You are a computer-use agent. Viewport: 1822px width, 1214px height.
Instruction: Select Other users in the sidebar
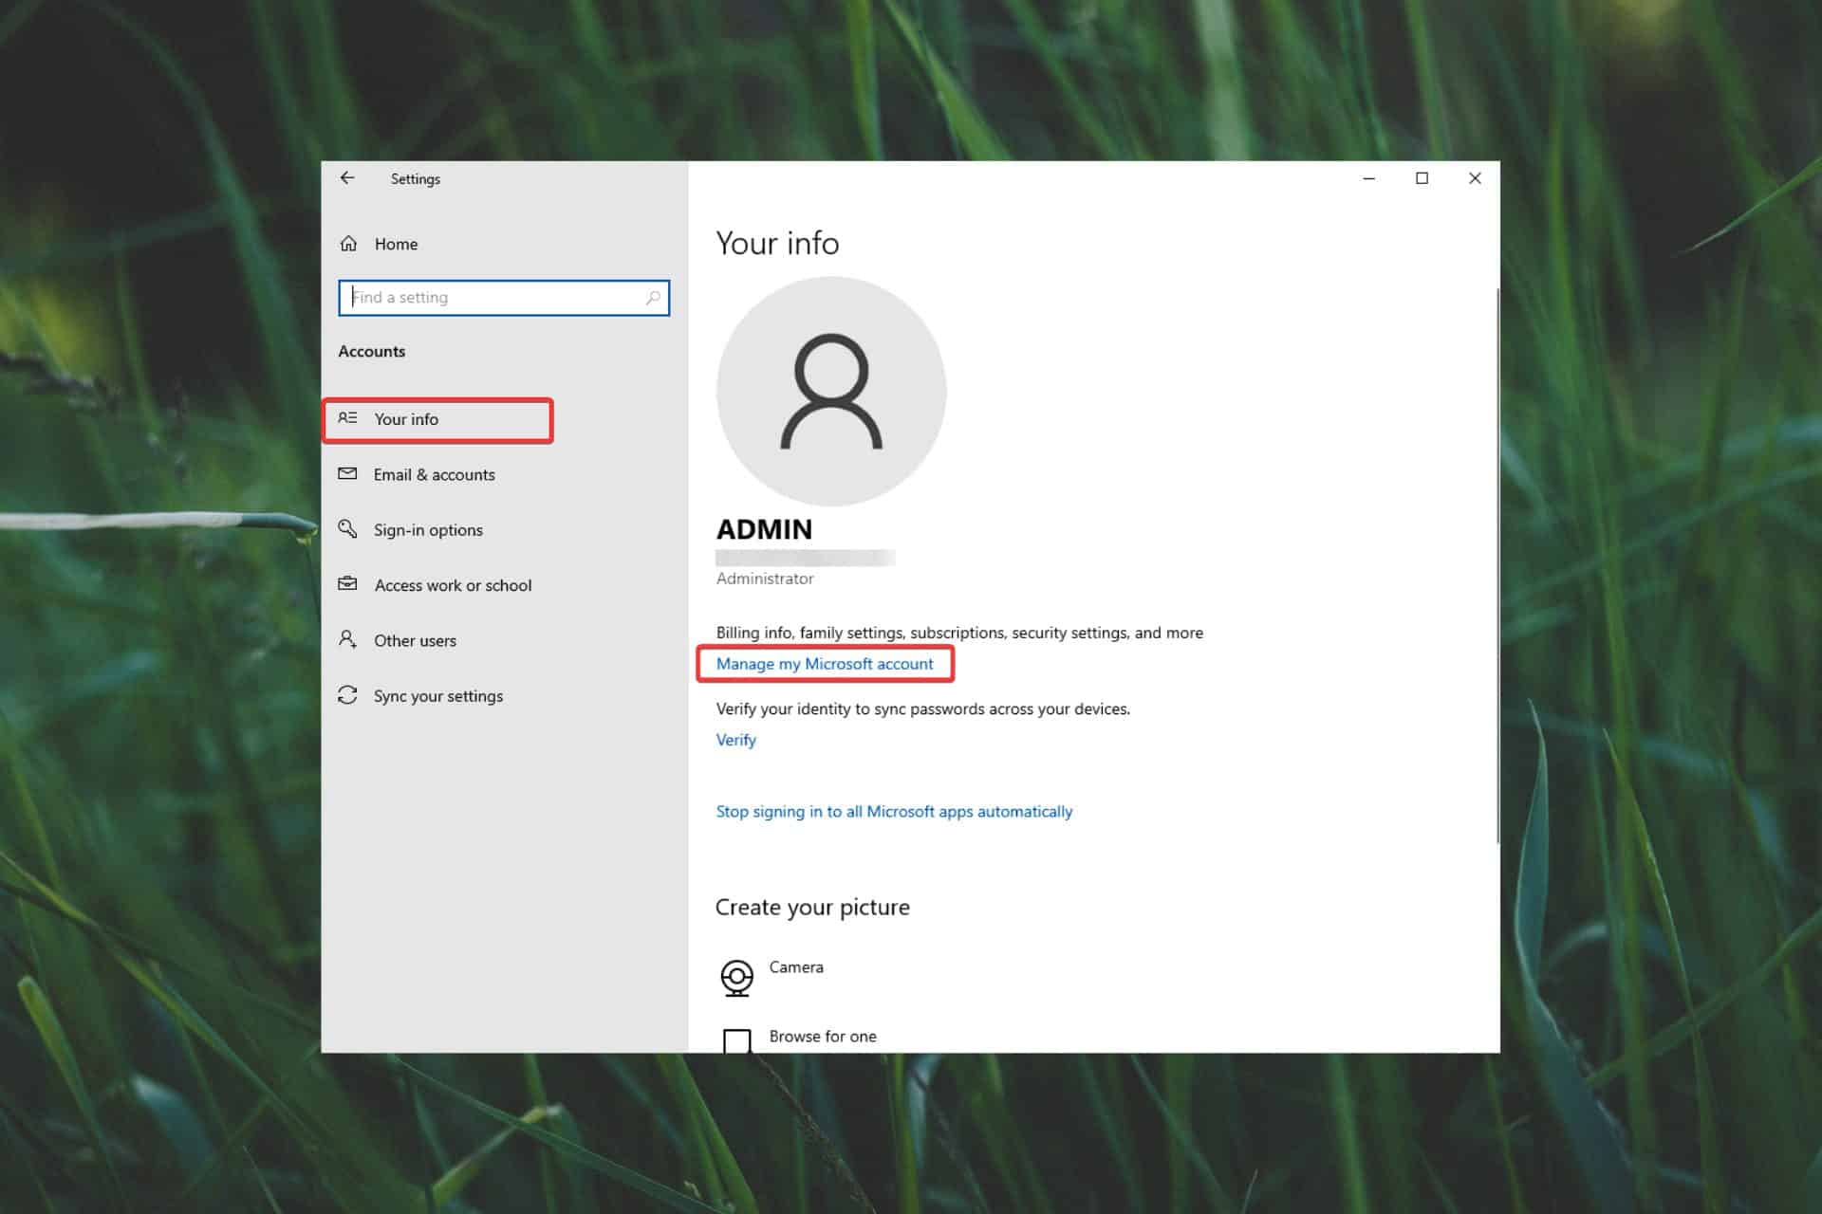coord(415,640)
